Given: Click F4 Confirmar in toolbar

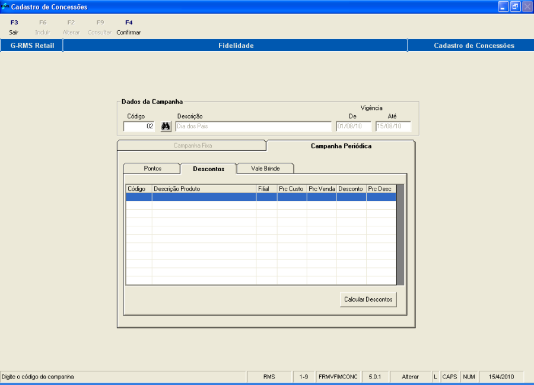Looking at the screenshot, I should click(129, 27).
